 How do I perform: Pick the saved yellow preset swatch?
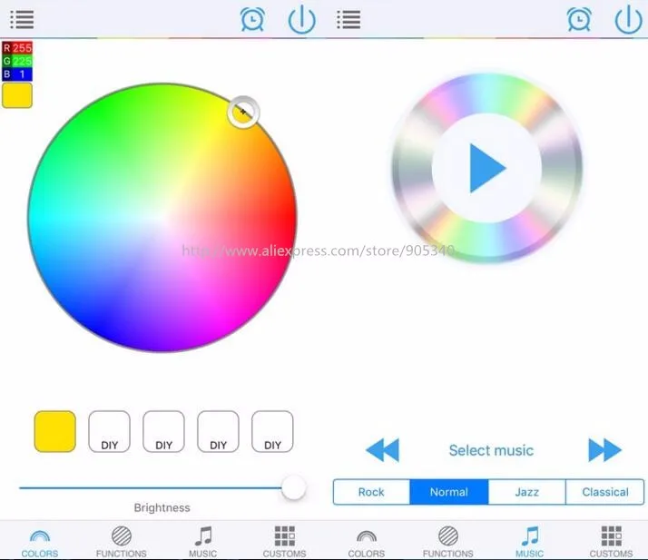[x=55, y=431]
